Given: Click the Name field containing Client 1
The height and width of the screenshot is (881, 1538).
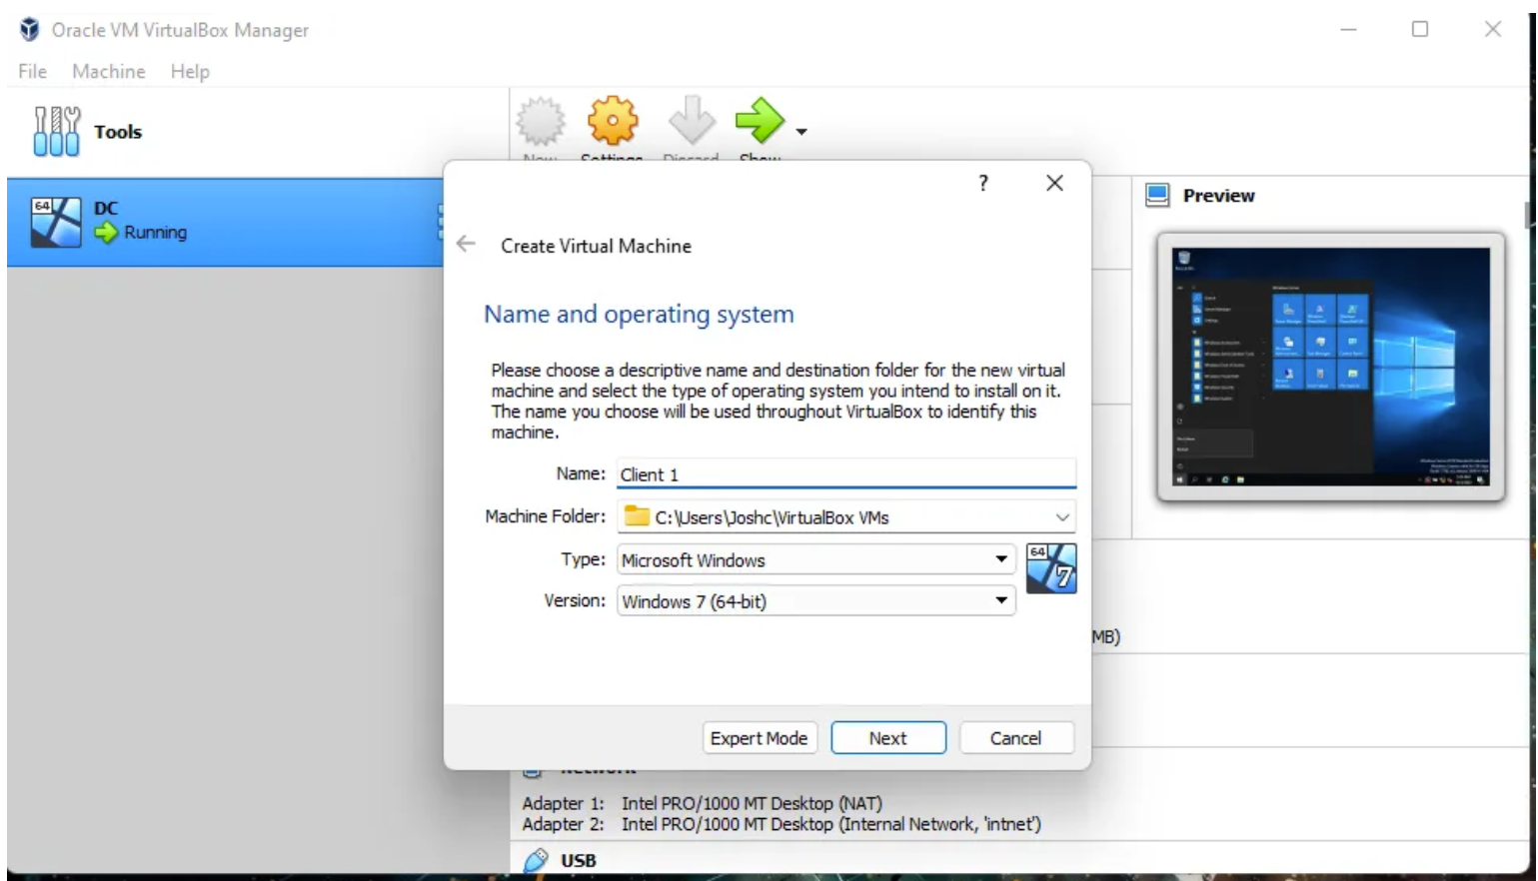Looking at the screenshot, I should tap(846, 474).
